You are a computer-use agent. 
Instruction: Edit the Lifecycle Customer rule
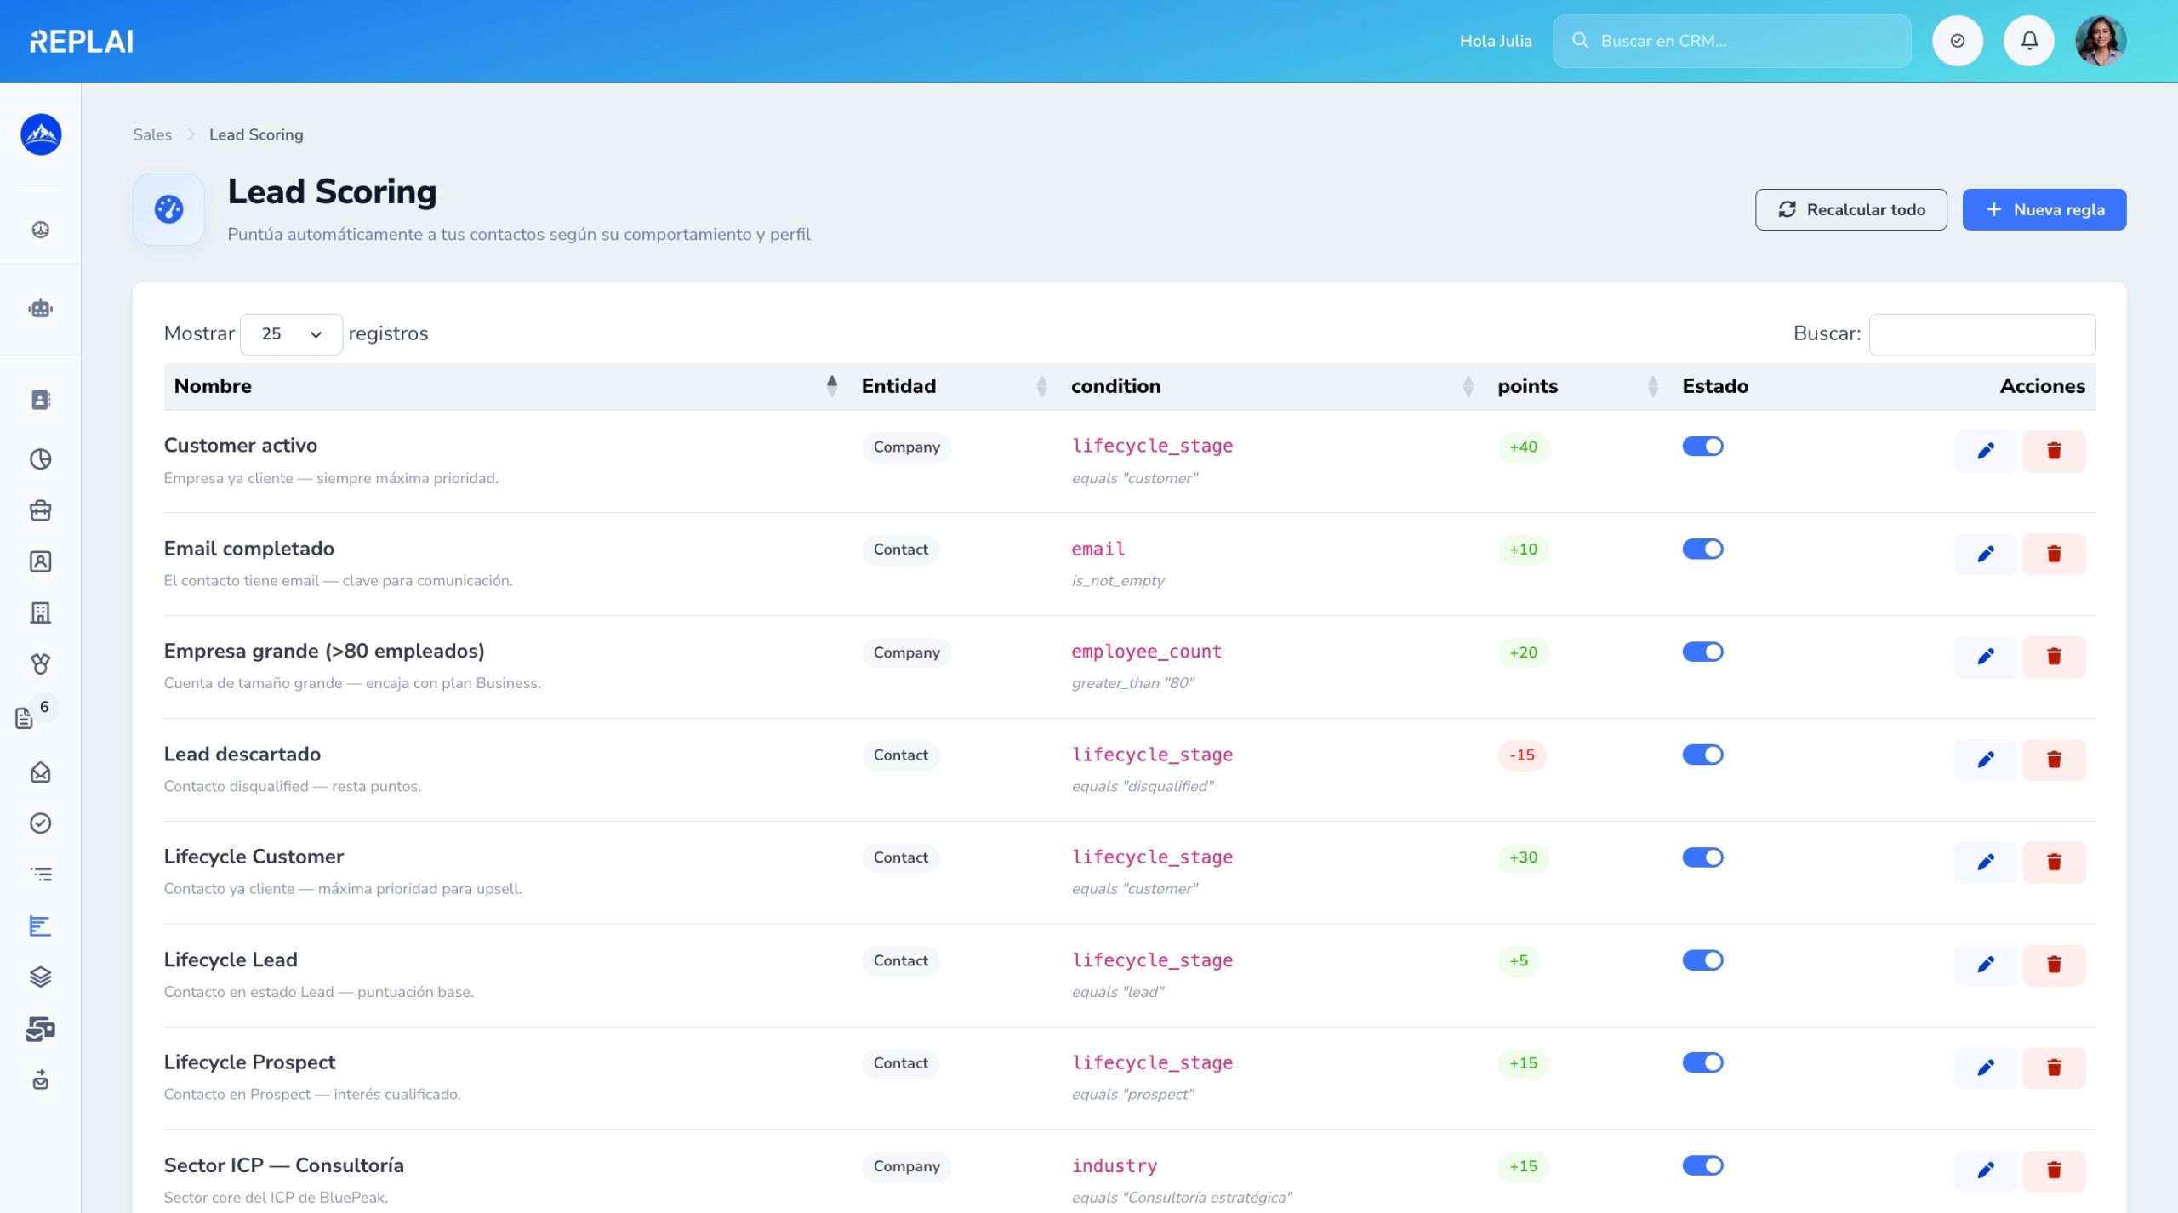(1986, 862)
